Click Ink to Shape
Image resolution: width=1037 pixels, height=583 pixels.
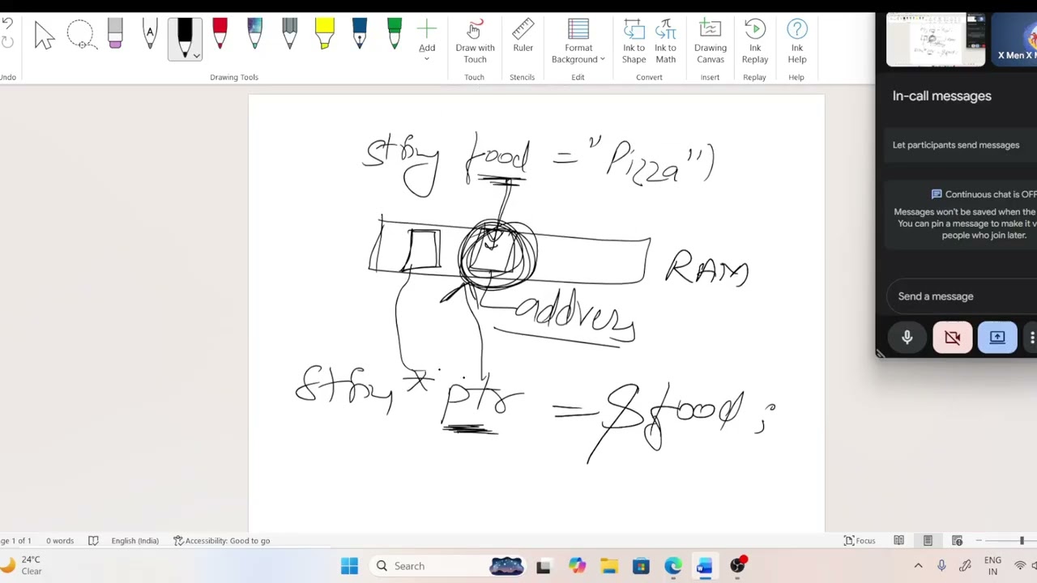(634, 42)
